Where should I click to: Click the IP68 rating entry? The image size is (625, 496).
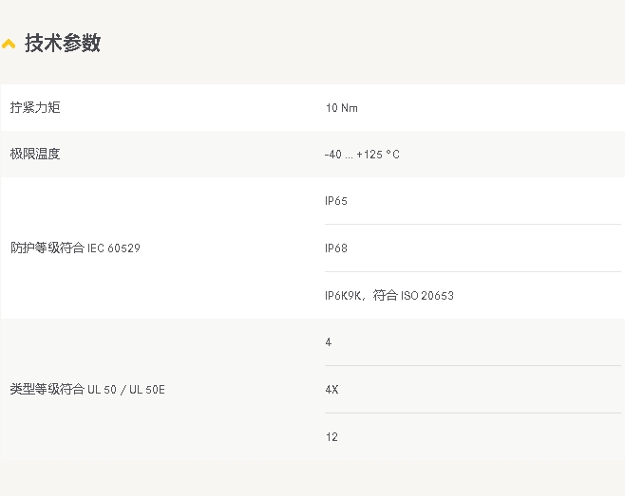coord(336,248)
